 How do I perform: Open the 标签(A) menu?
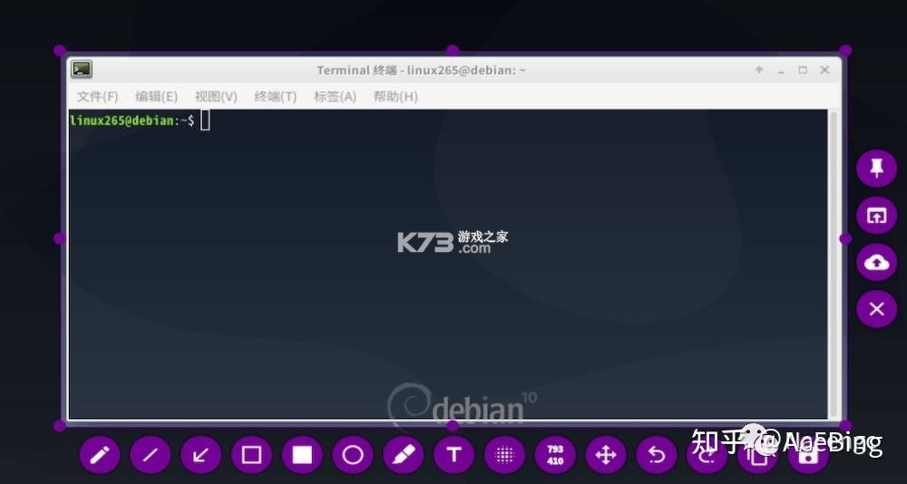(335, 97)
